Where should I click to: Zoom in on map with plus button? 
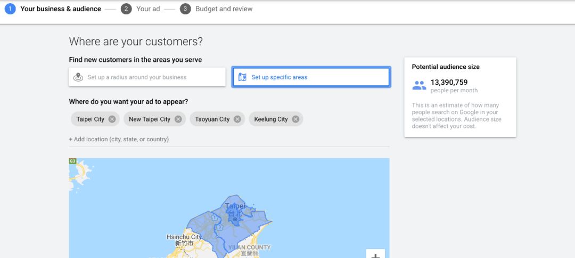click(x=375, y=254)
